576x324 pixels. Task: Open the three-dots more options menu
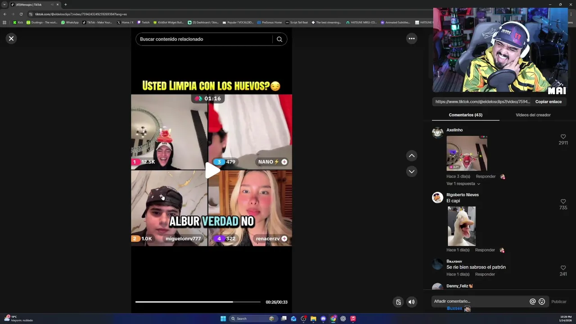tap(411, 39)
